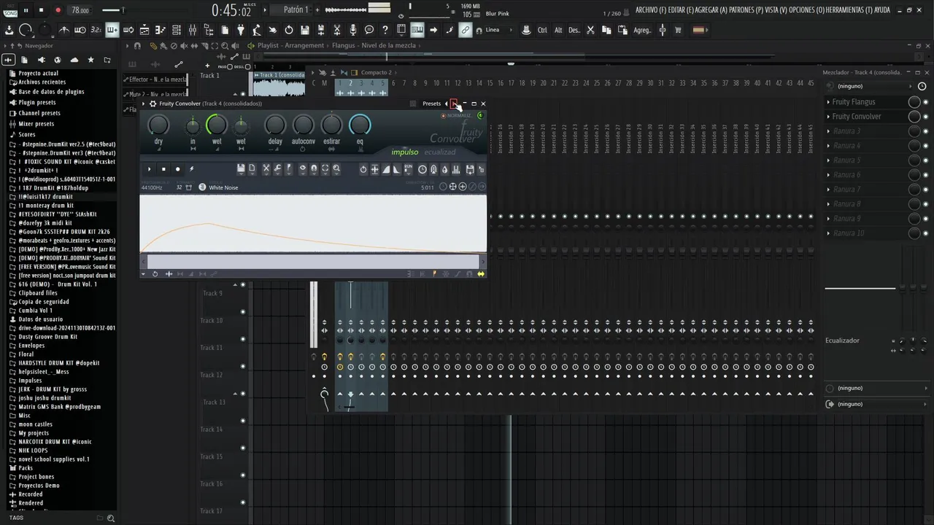Click the cloud icon in browser tabs
The height and width of the screenshot is (525, 934).
(x=74, y=60)
